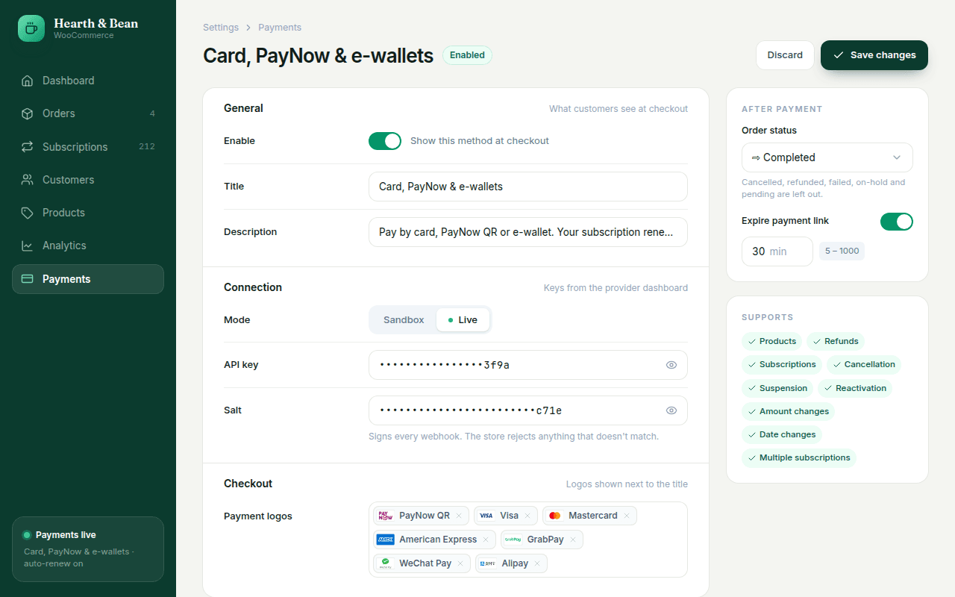
Task: Open Analytics in the sidebar
Action: [x=88, y=246]
